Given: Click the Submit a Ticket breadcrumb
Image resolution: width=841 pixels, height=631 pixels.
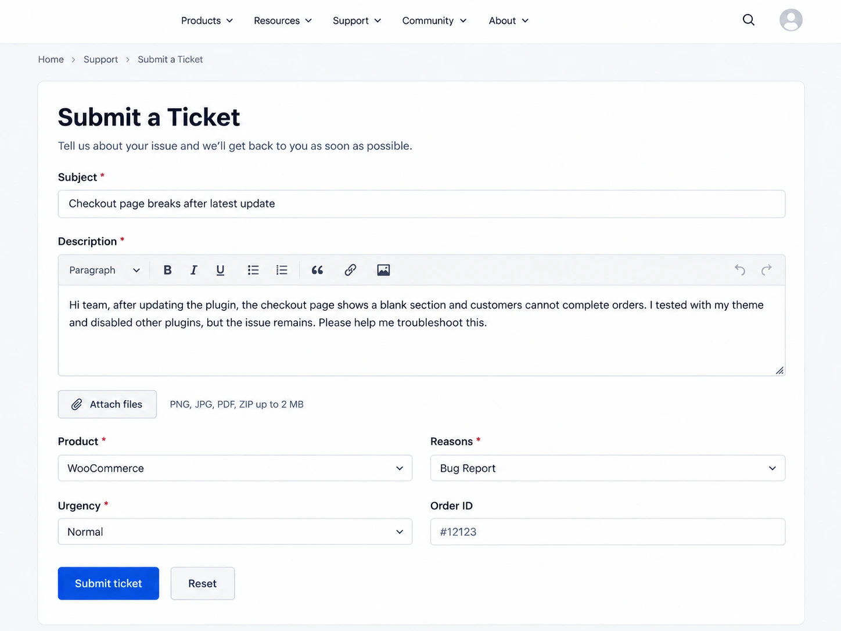Looking at the screenshot, I should click(x=170, y=59).
